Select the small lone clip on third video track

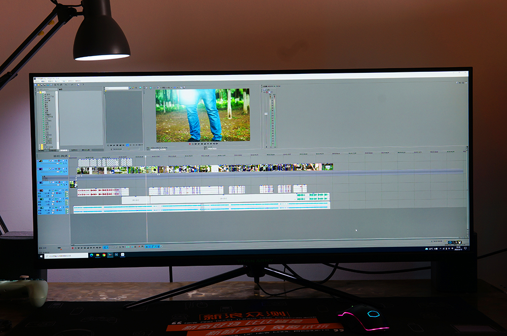(x=74, y=184)
